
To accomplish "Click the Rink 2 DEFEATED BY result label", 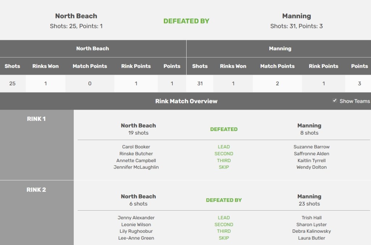I will pos(224,200).
